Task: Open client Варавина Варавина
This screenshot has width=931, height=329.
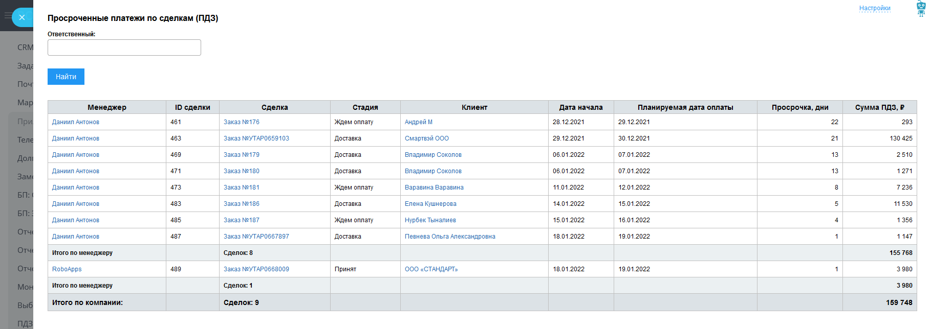Action: point(434,187)
